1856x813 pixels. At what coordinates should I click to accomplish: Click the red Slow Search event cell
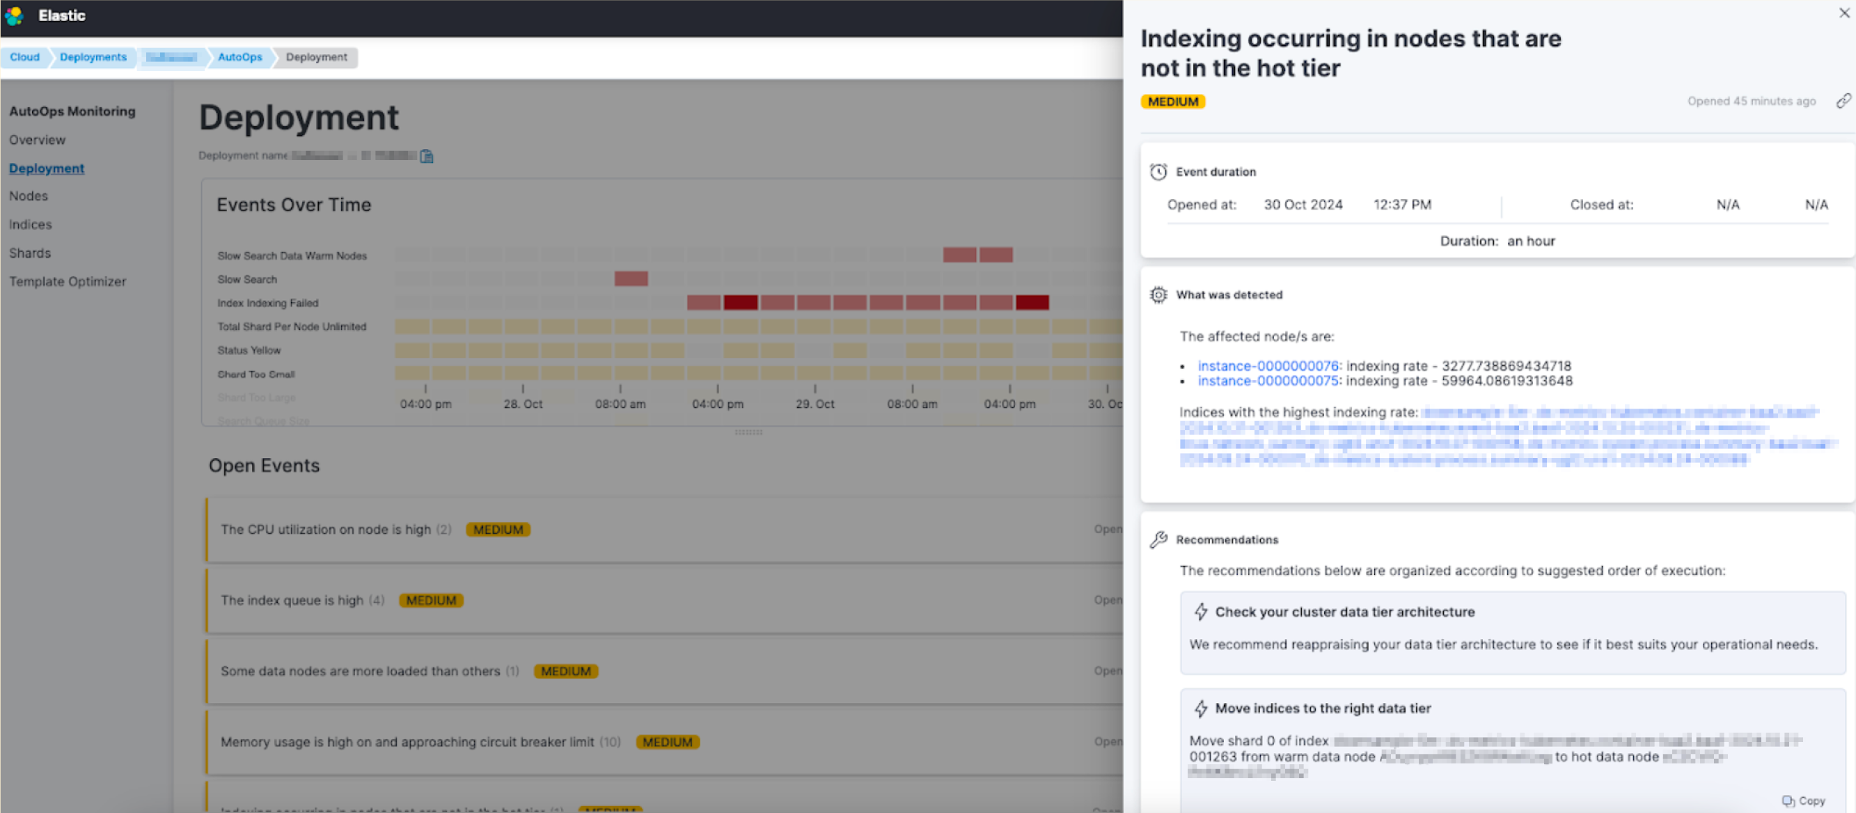pyautogui.click(x=631, y=278)
